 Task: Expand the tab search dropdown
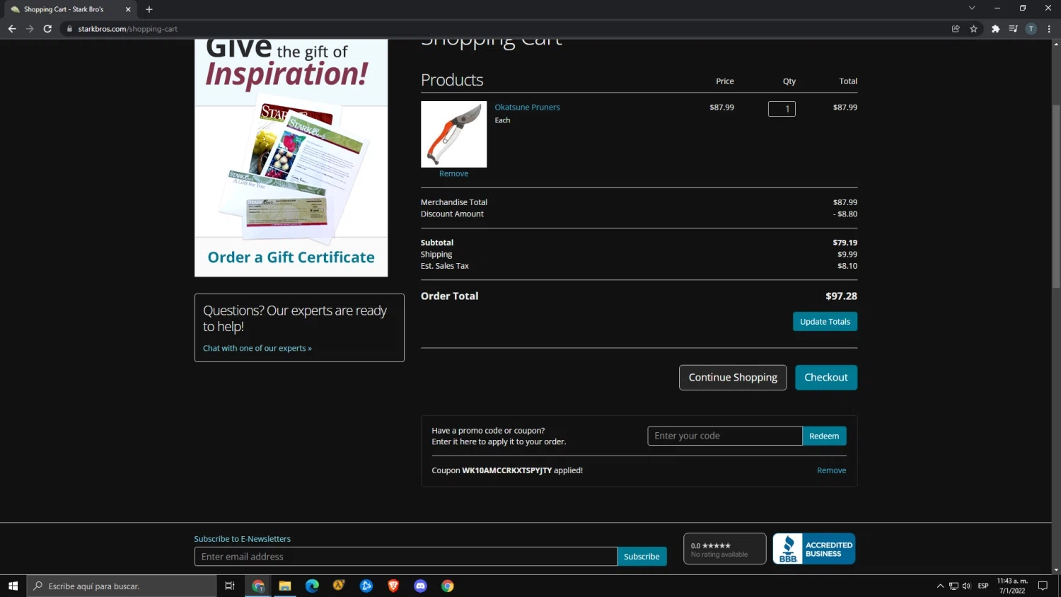pyautogui.click(x=972, y=8)
